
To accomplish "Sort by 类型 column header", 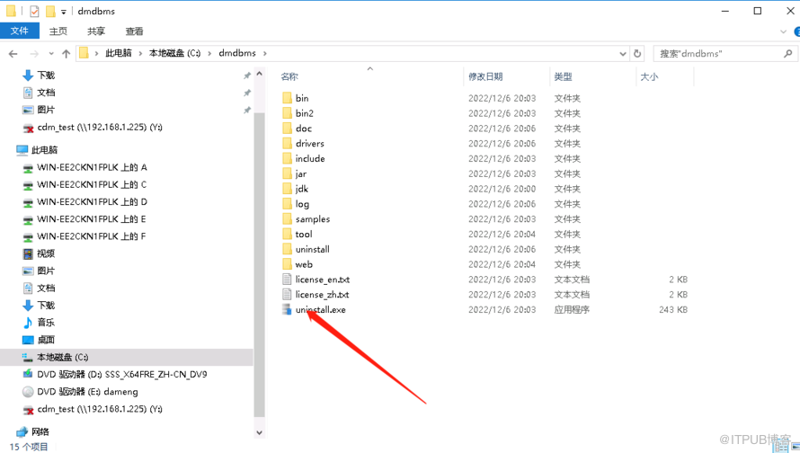I will [564, 76].
